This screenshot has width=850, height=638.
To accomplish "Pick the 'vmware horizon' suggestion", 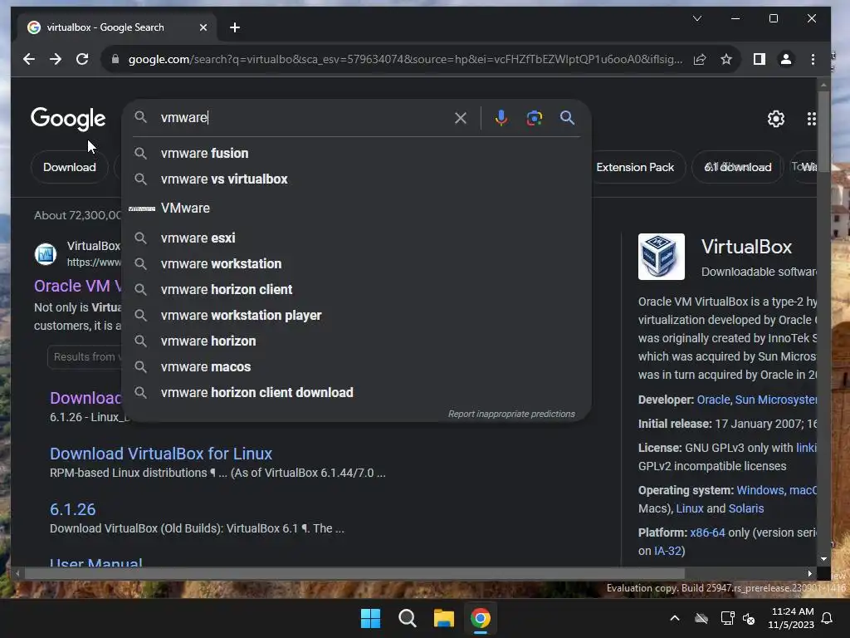I will pos(357,341).
